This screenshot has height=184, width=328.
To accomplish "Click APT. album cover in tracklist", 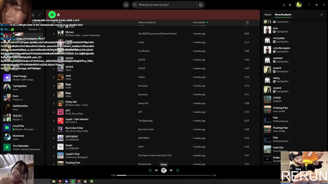I will 60,112.
